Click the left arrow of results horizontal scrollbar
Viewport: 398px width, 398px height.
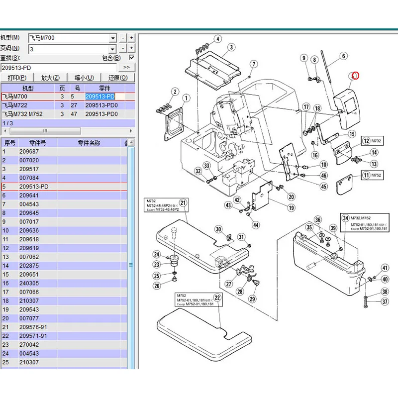click(x=5, y=131)
